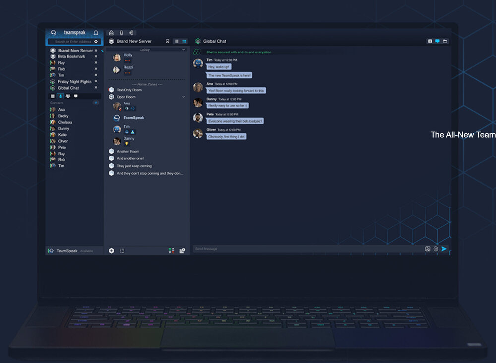Screen dimensions: 496x363
Task: Join the Text-Only Room channel
Action: coord(125,90)
